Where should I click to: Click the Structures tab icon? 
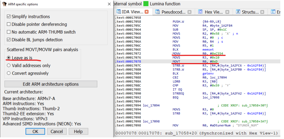coord(238,12)
